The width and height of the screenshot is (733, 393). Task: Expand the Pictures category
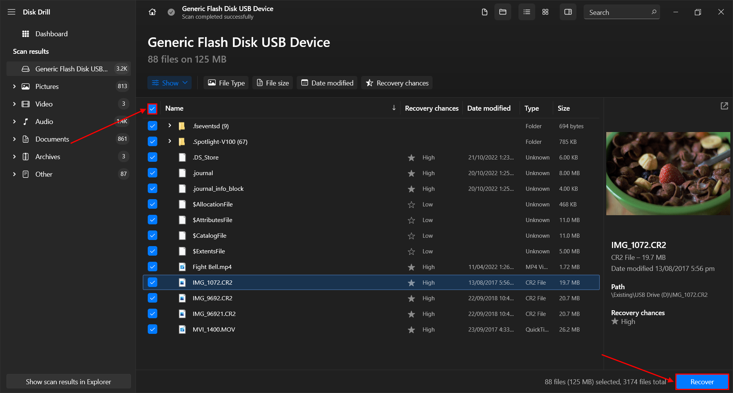14,87
